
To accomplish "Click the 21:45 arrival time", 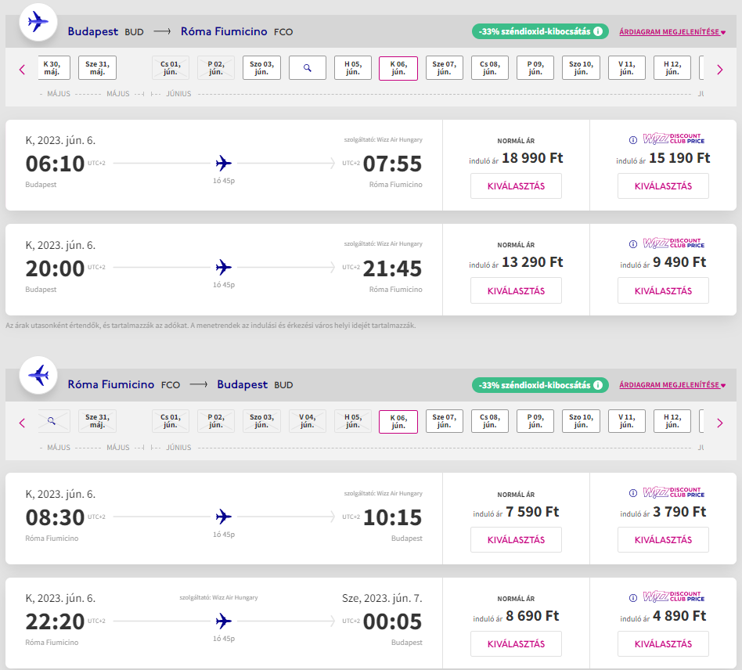I will (392, 268).
